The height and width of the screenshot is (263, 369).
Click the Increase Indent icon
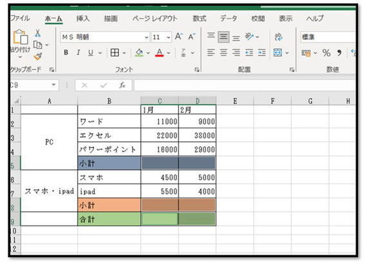point(261,53)
